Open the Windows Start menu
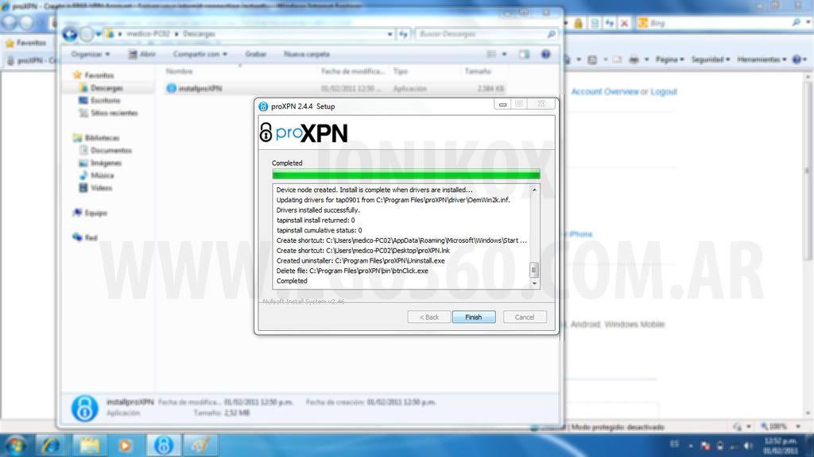Viewport: 814px width, 457px height. (x=15, y=445)
